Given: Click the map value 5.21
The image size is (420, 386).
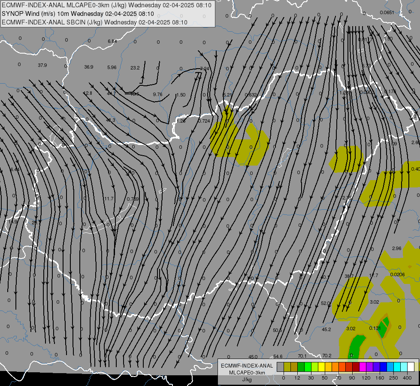Looking at the screenshot, I should pyautogui.click(x=227, y=95).
